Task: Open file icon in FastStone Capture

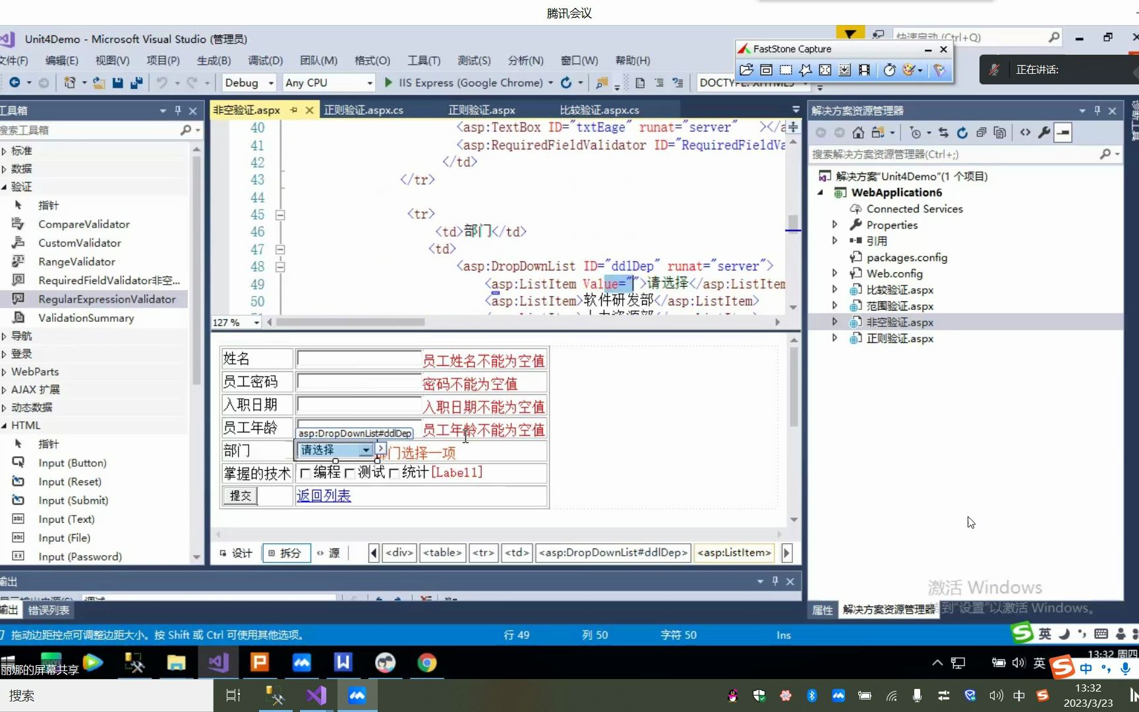Action: coord(746,70)
